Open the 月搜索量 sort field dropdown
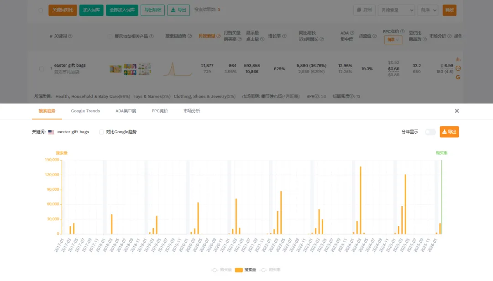The width and height of the screenshot is (493, 281). 396,10
